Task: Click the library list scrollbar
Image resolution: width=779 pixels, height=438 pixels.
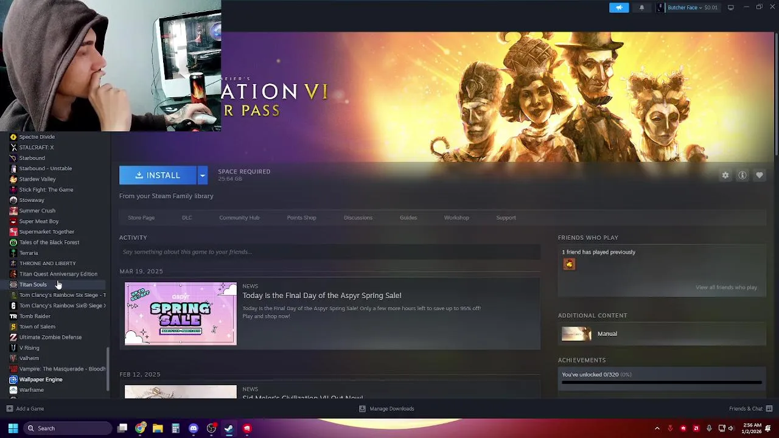Action: coord(108,369)
